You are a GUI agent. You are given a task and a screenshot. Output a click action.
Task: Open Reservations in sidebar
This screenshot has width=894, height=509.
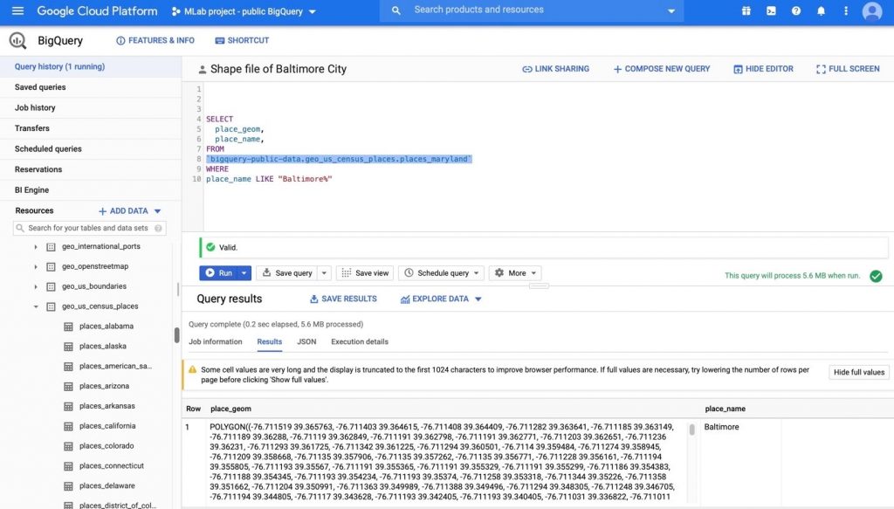click(x=91, y=169)
